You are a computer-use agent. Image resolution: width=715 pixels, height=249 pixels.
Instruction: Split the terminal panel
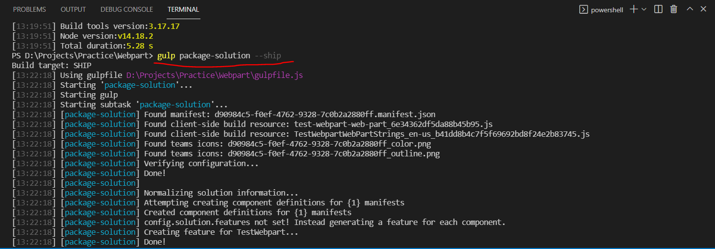(x=659, y=9)
